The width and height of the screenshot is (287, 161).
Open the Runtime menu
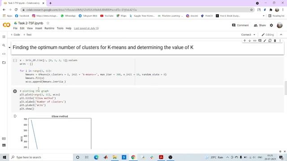49,28
